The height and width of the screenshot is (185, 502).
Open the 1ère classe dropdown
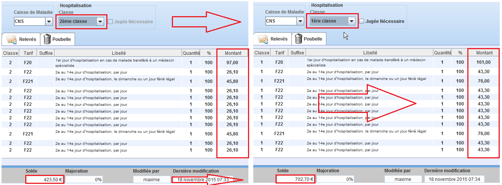coord(351,21)
